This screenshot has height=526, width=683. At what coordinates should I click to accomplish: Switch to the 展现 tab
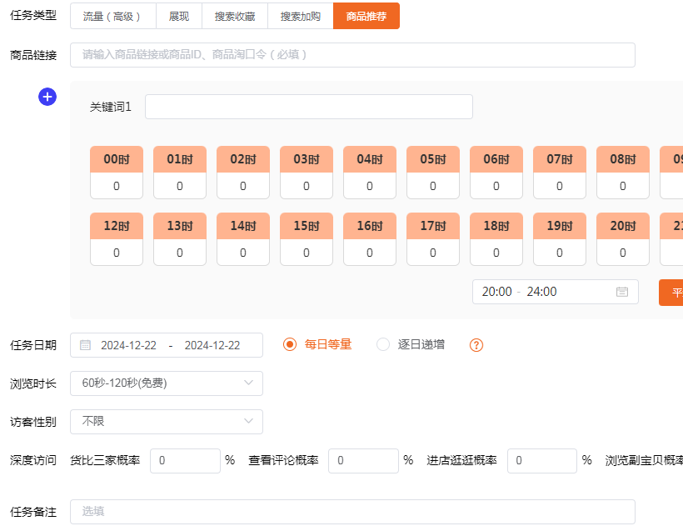click(179, 16)
